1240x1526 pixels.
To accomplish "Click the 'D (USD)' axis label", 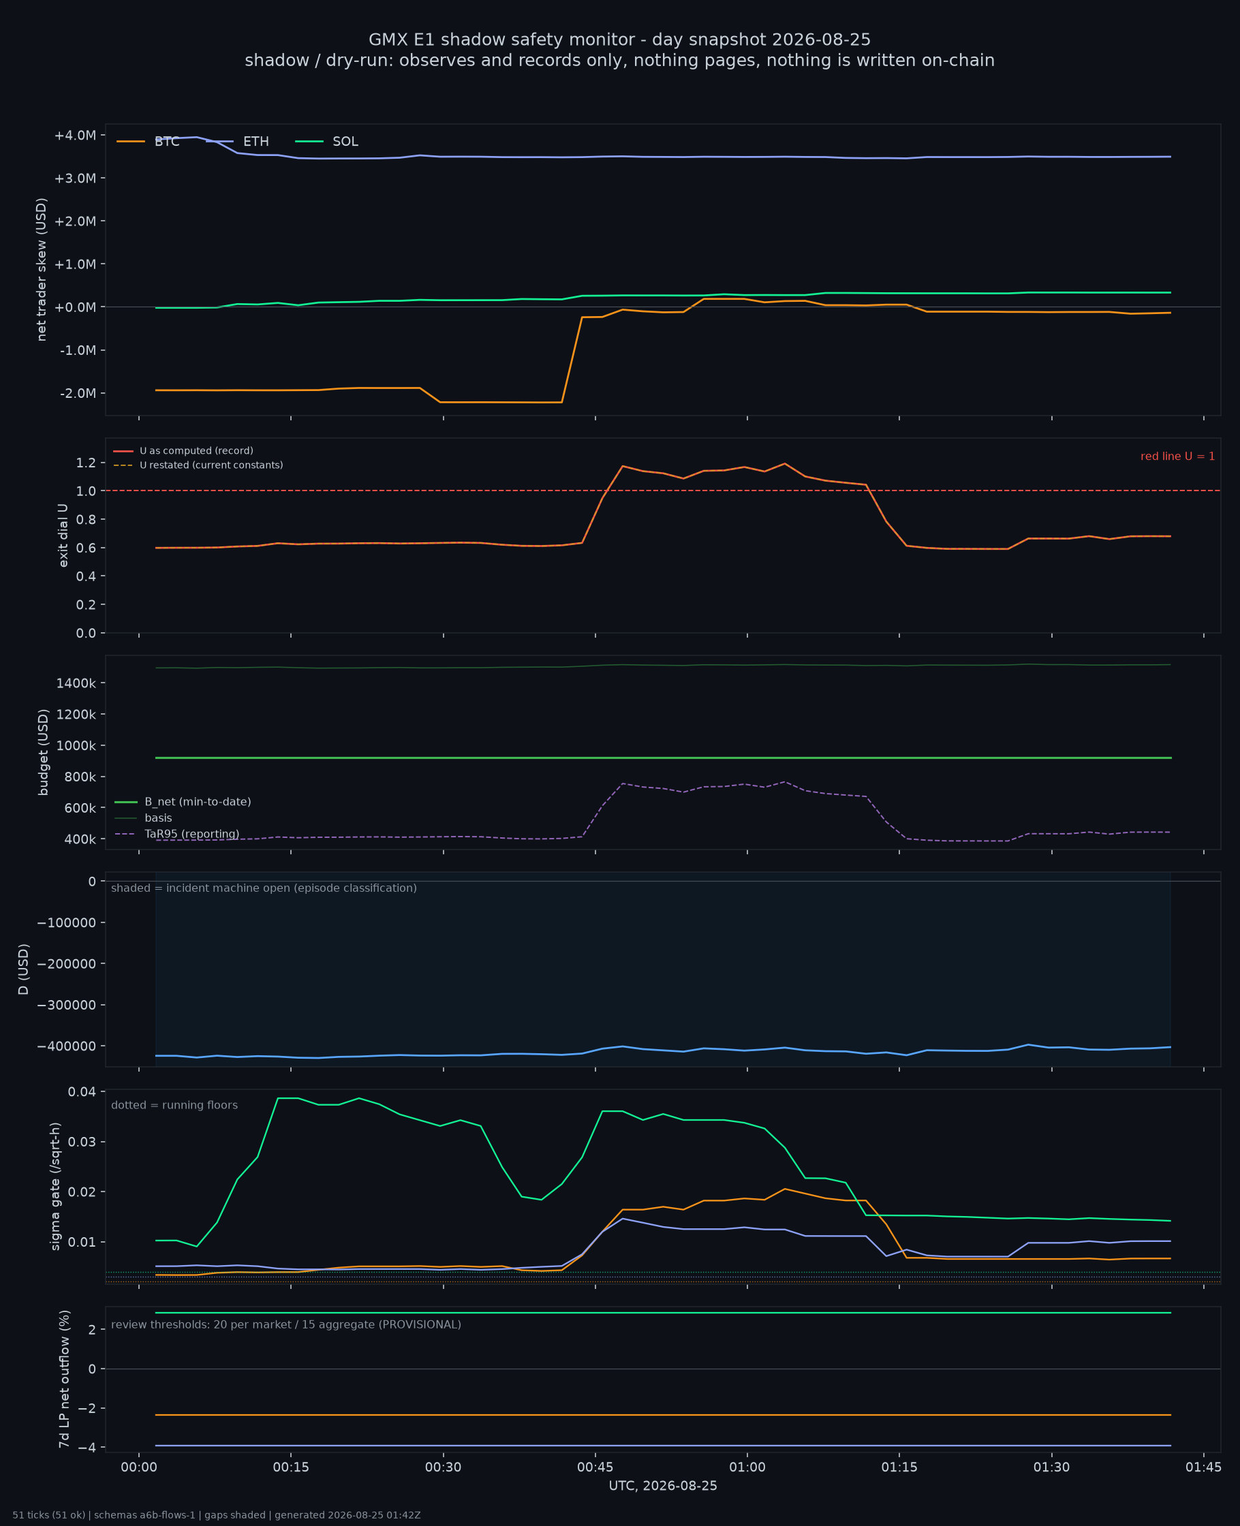I will point(23,969).
